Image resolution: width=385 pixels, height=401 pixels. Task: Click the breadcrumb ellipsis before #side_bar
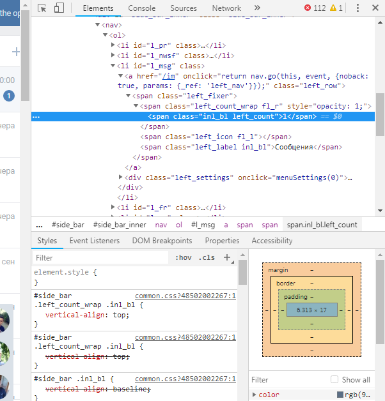coord(39,225)
